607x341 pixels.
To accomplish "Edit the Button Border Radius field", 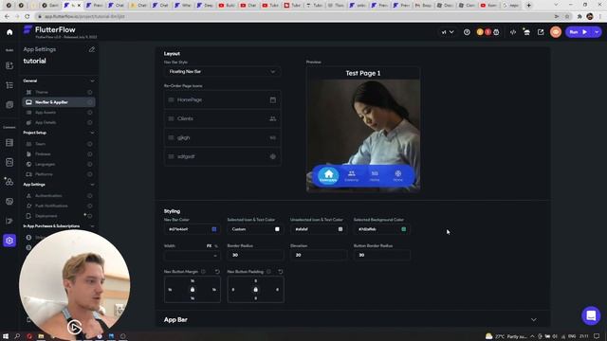I will click(381, 255).
